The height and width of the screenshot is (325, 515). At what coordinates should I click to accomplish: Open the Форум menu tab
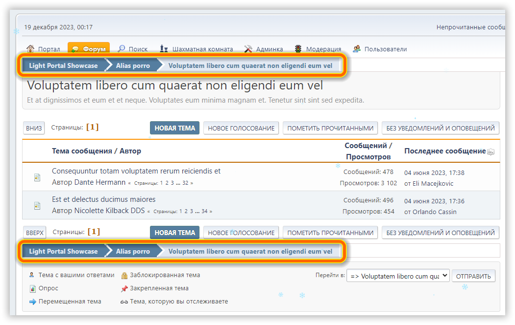89,49
